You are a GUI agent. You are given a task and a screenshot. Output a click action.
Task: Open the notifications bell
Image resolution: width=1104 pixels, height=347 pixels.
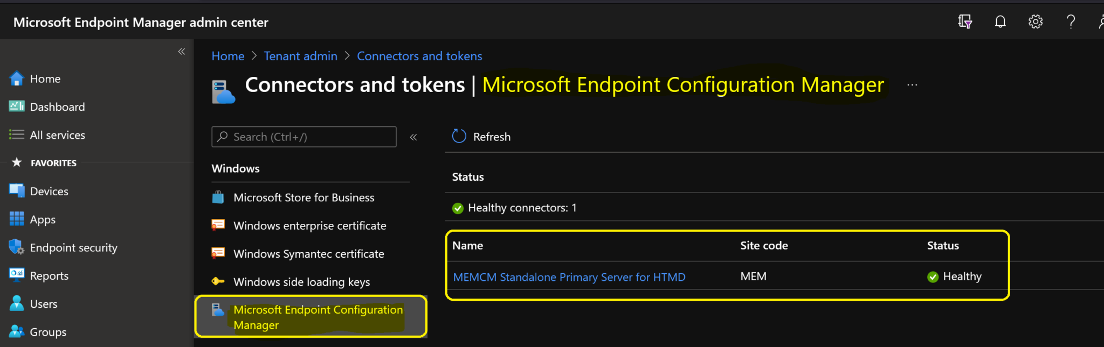coord(1000,22)
